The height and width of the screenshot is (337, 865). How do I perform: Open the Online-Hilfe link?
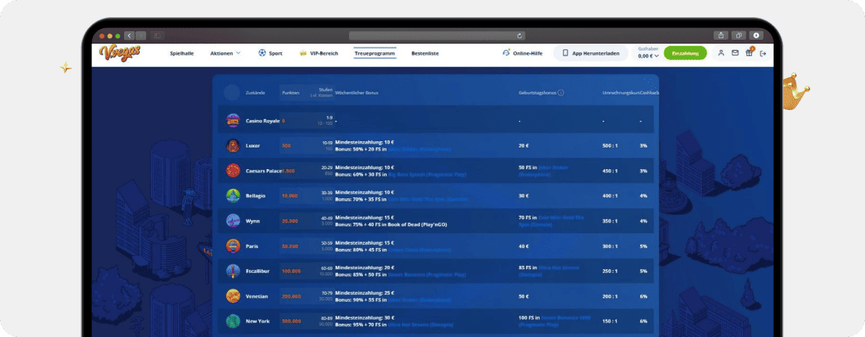[x=522, y=54]
